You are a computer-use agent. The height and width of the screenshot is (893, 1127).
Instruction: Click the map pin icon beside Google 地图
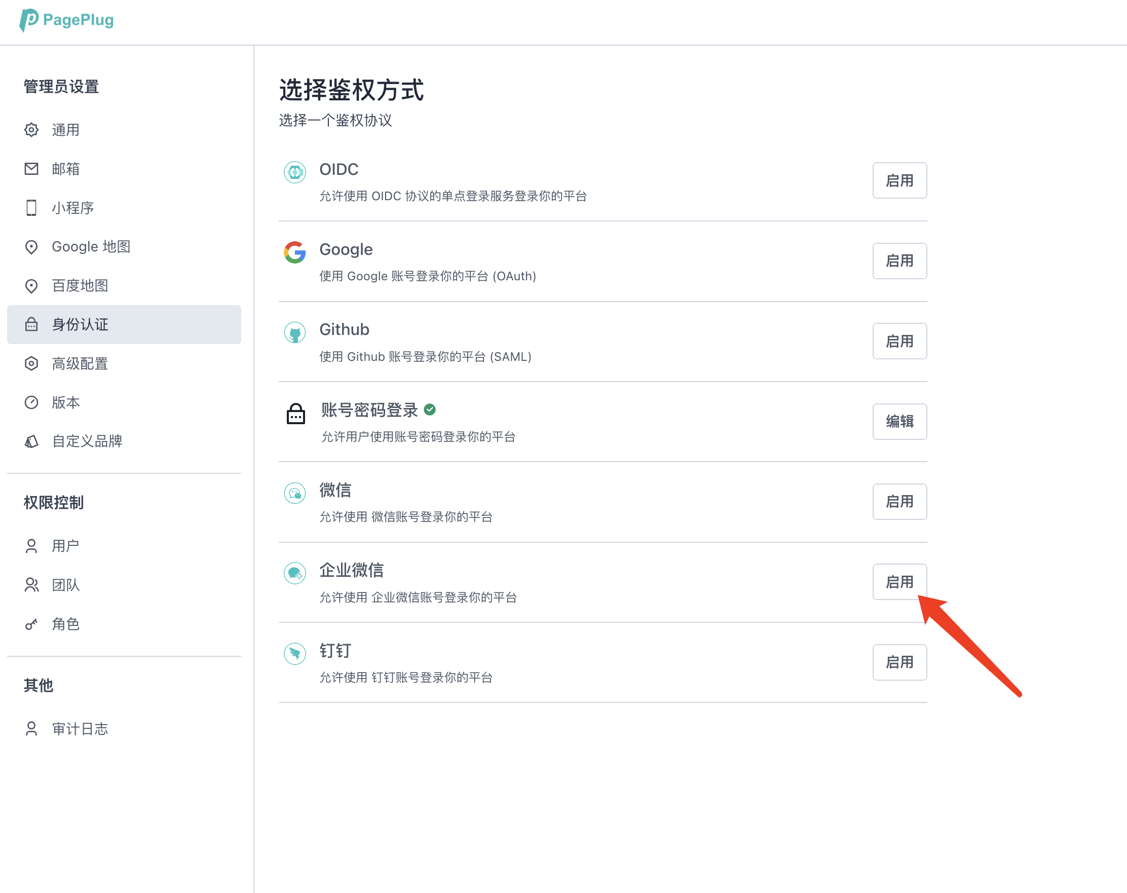[31, 247]
